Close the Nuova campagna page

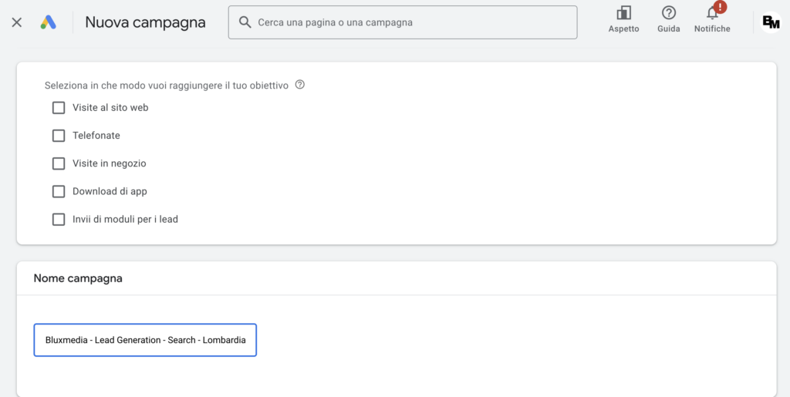click(x=17, y=22)
